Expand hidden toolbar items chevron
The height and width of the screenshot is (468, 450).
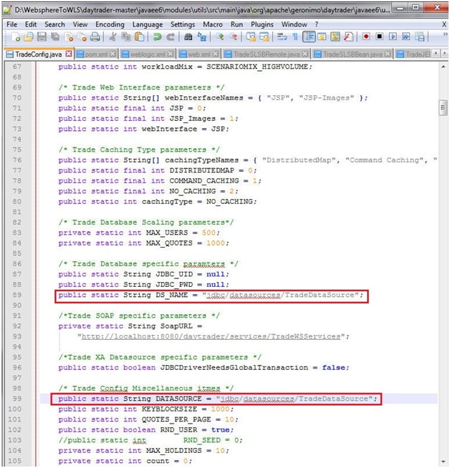(445, 34)
